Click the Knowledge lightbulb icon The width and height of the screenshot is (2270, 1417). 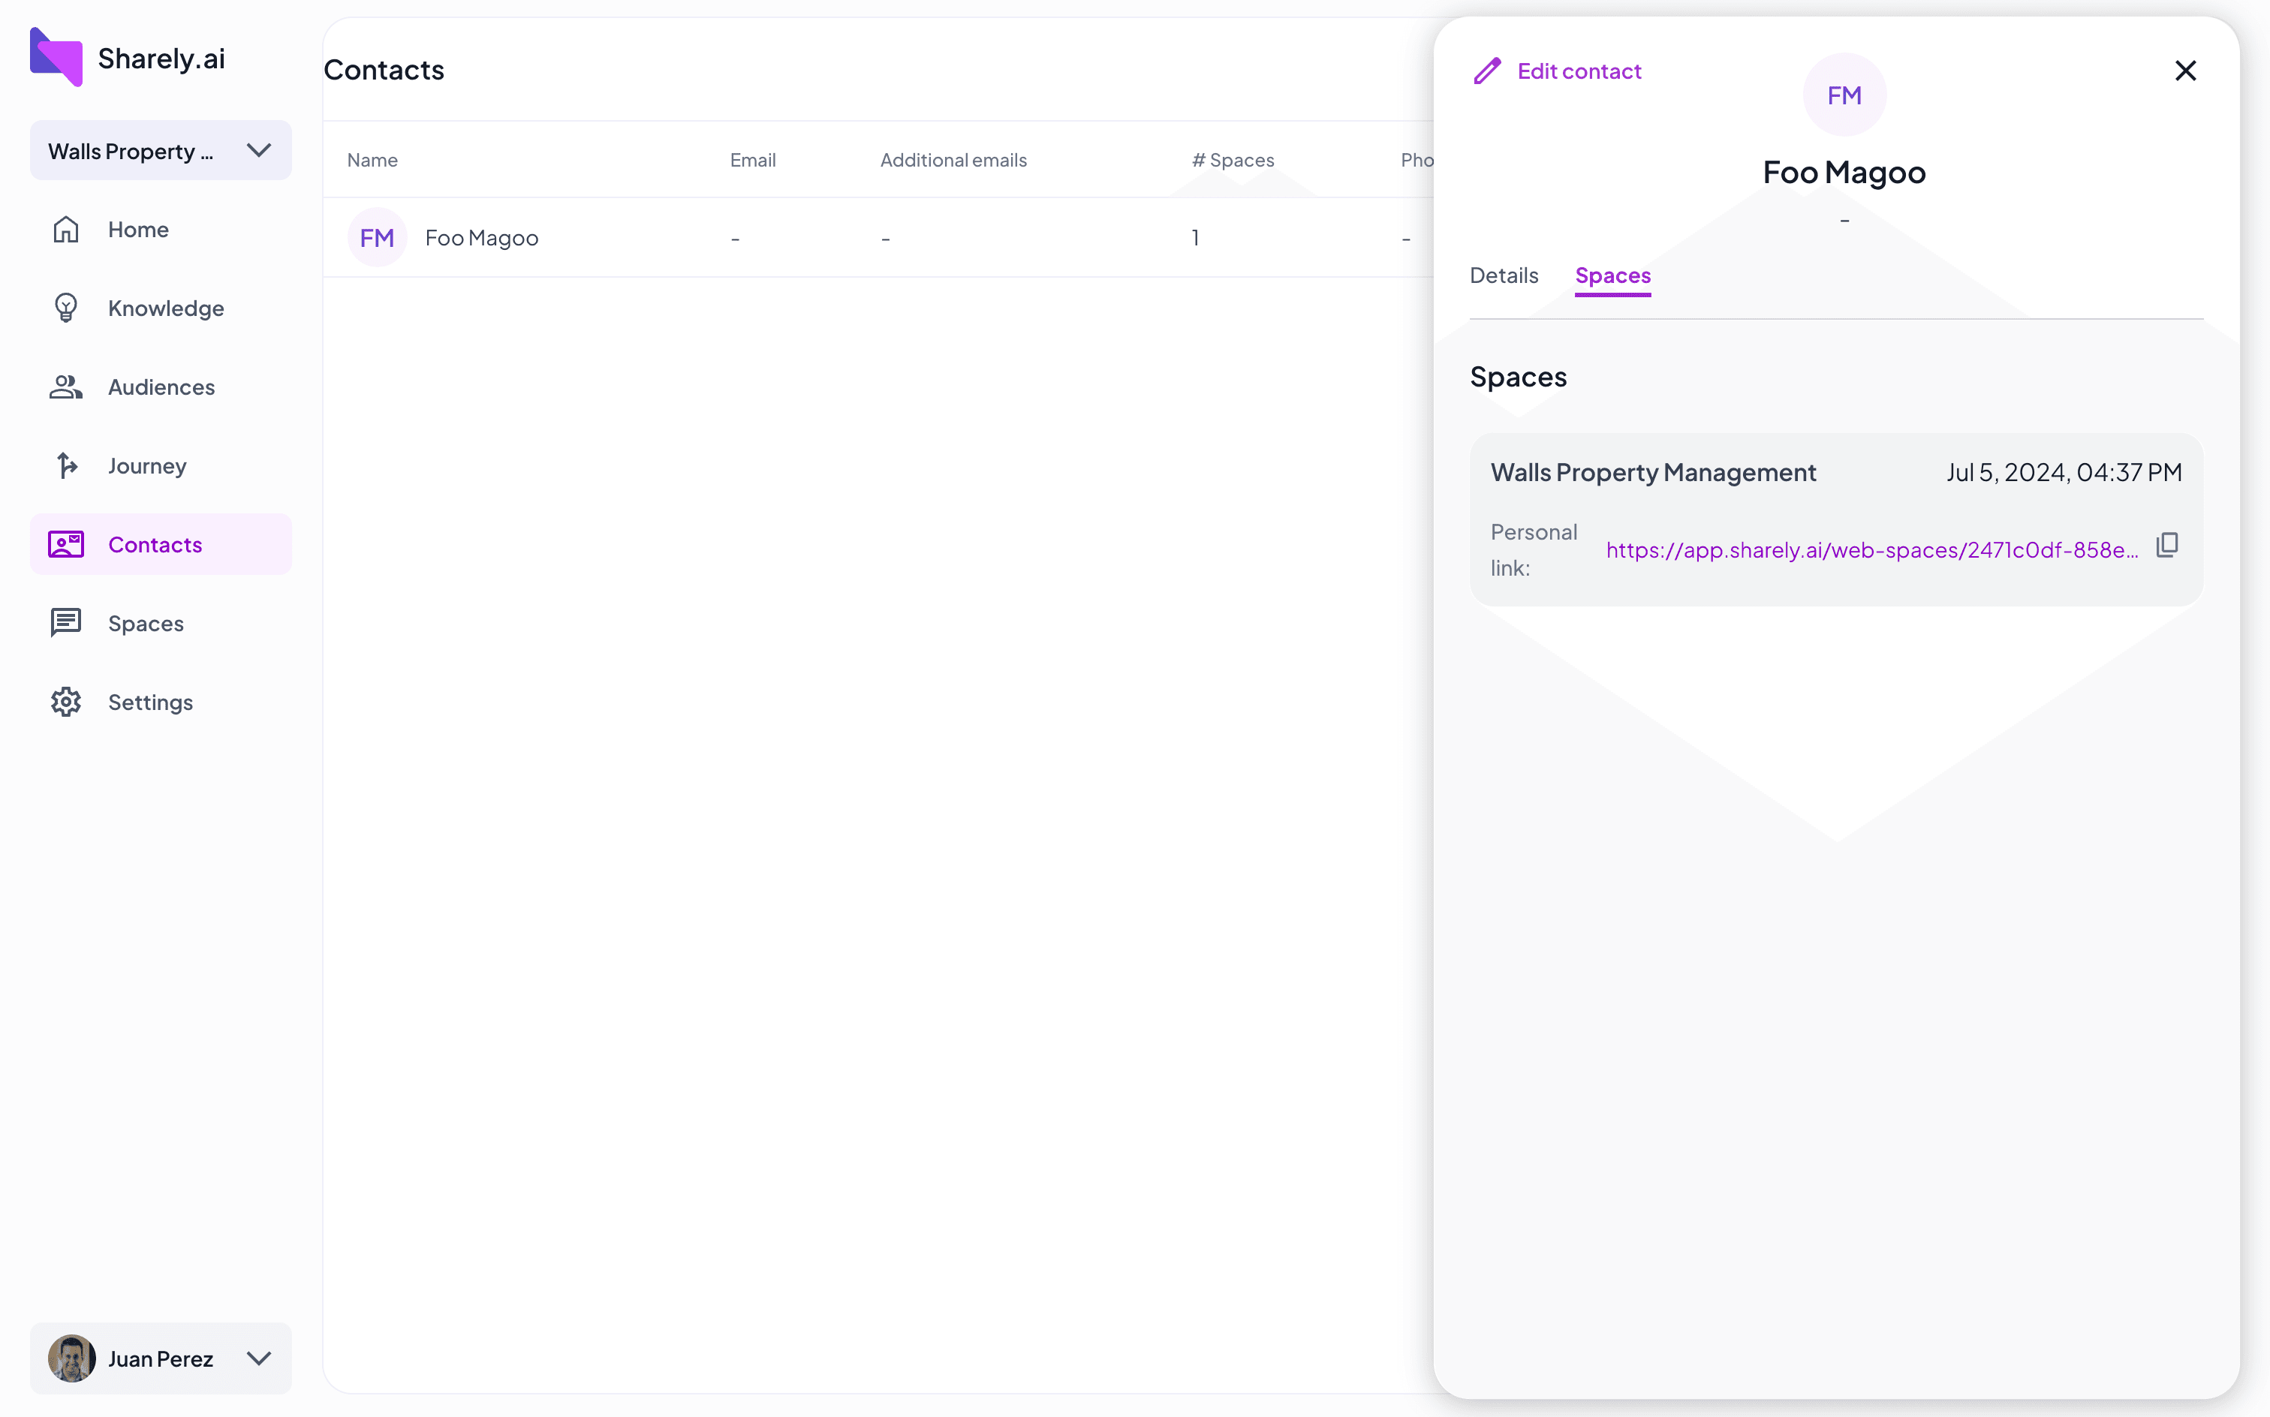click(65, 308)
